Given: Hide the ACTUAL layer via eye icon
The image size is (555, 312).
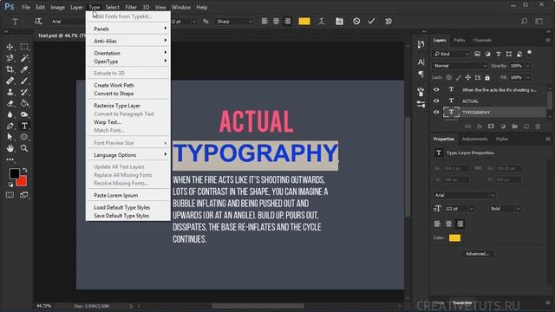Looking at the screenshot, I should coord(436,101).
